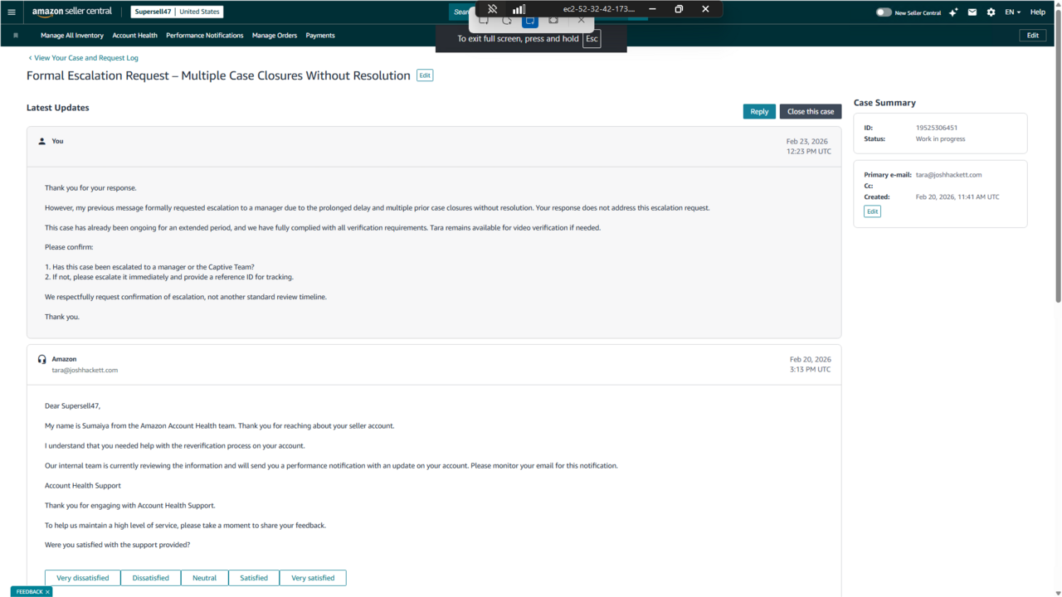The height and width of the screenshot is (597, 1062).
Task: Open the Help link in the header
Action: (1037, 12)
